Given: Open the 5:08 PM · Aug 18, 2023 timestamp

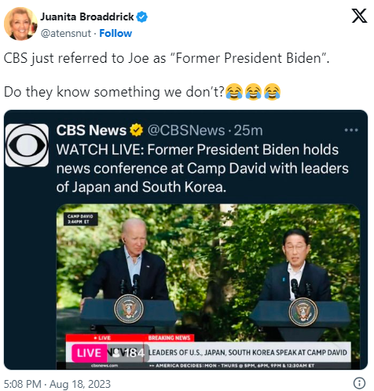Looking at the screenshot, I should pyautogui.click(x=57, y=384).
